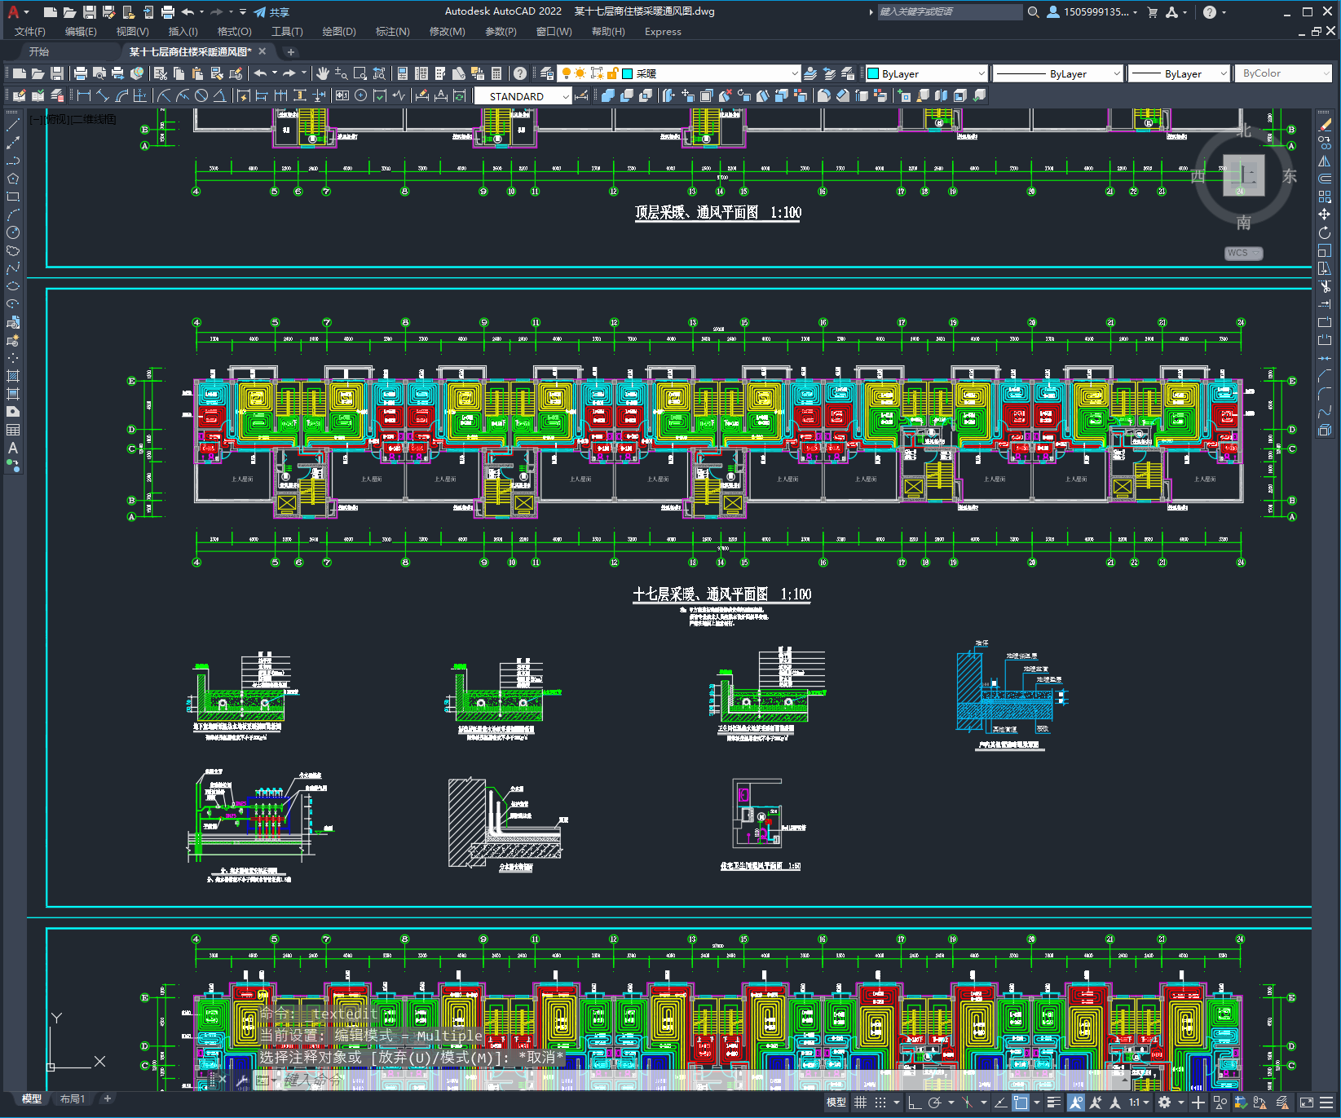Screen dimensions: 1341x1118
Task: Click the cyan layer color square beside 采暖
Action: [628, 73]
